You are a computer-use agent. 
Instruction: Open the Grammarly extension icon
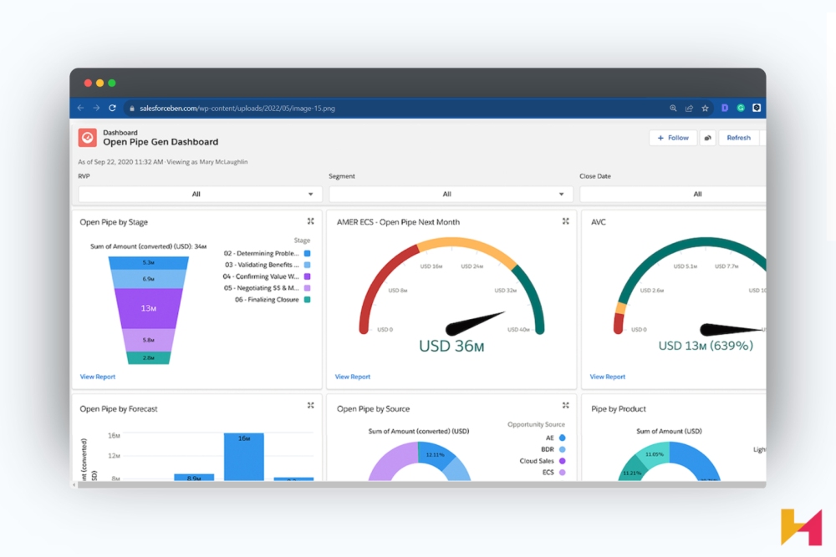pyautogui.click(x=740, y=108)
